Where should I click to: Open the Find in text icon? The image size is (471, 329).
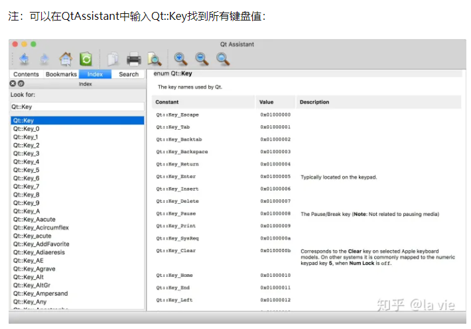(155, 59)
